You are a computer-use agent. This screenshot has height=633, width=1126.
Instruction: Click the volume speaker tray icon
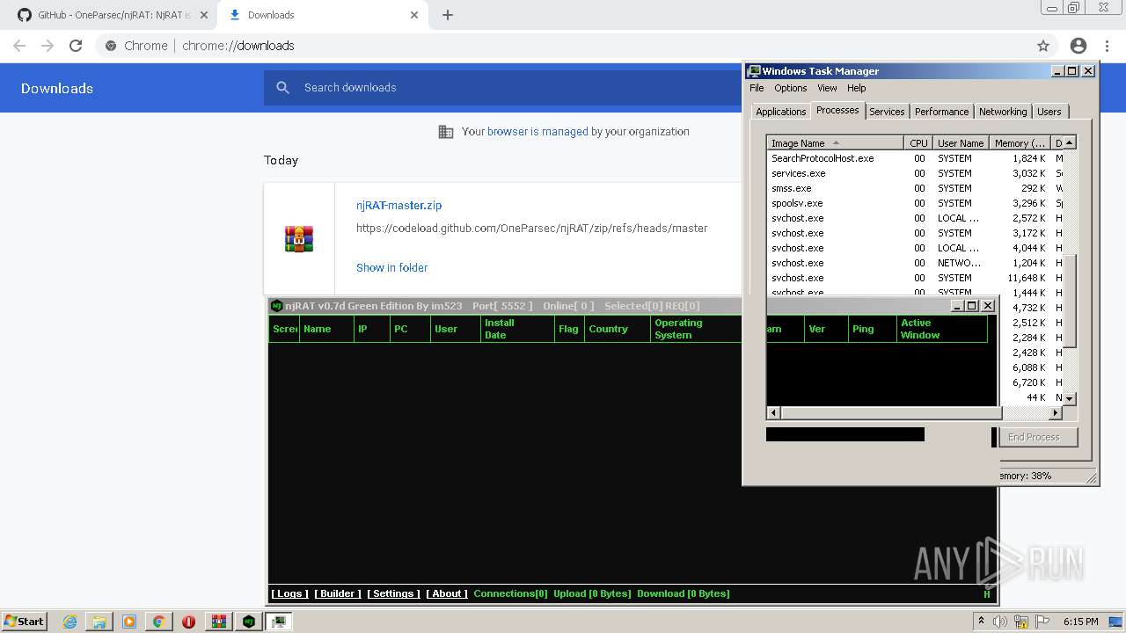point(1000,622)
